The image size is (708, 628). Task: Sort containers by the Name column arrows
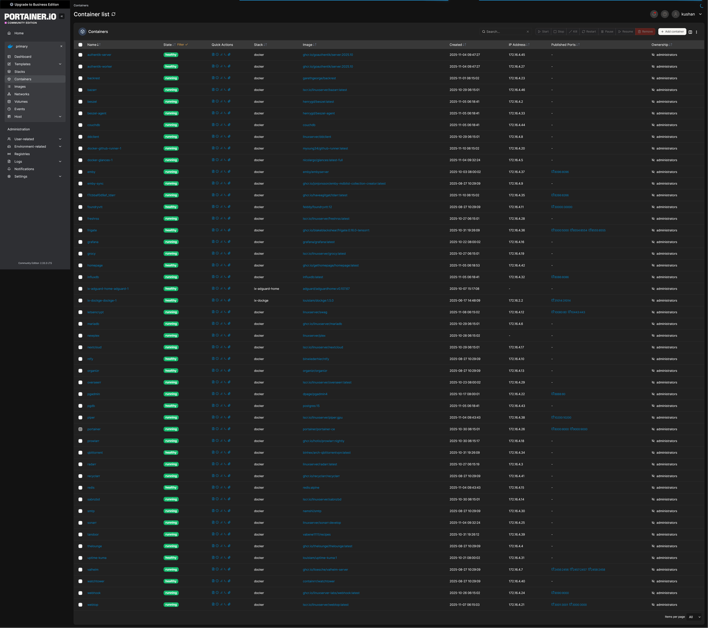[99, 45]
